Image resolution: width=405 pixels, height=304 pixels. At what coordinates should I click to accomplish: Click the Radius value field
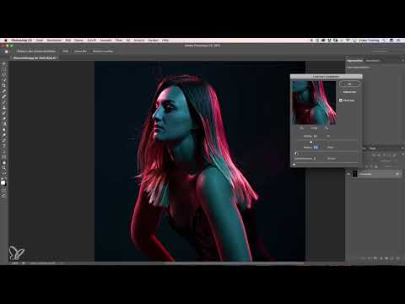coord(319,147)
